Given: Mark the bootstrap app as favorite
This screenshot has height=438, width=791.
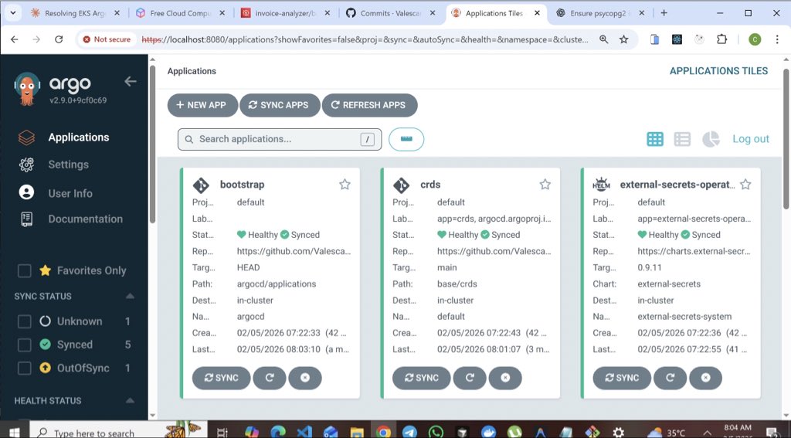Looking at the screenshot, I should tap(345, 184).
